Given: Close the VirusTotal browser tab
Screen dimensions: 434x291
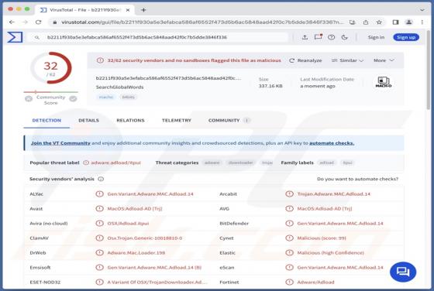Looking at the screenshot, I should point(128,10).
